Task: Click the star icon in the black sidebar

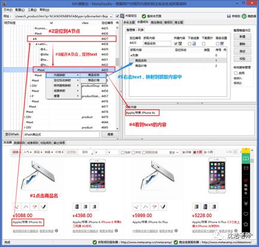Action: click(246, 224)
